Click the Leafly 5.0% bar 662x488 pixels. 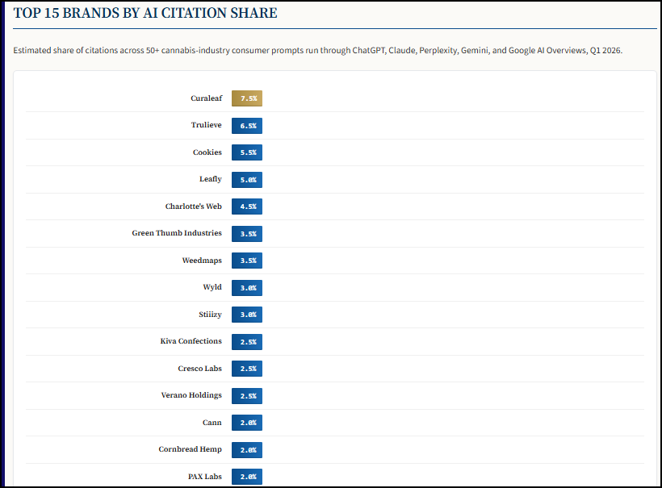[247, 180]
